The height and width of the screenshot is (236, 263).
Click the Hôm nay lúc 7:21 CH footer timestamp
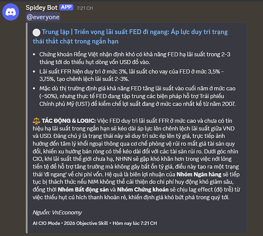(x=135, y=223)
